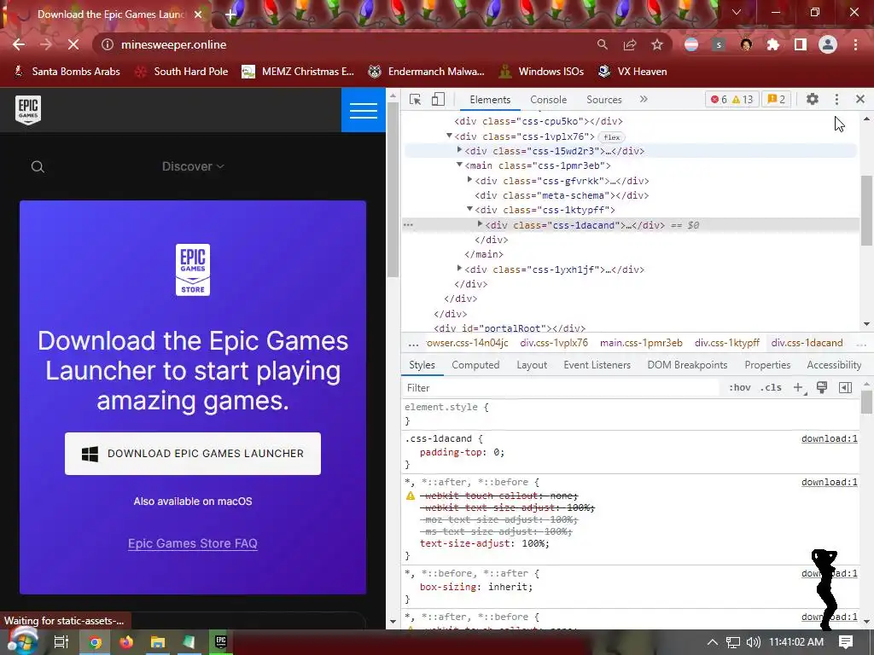
Task: Select the inspect element picker icon
Action: [416, 100]
